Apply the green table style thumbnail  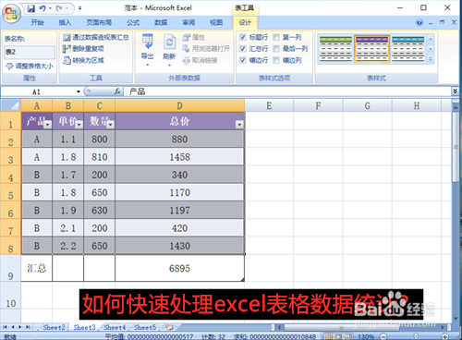pyautogui.click(x=335, y=49)
